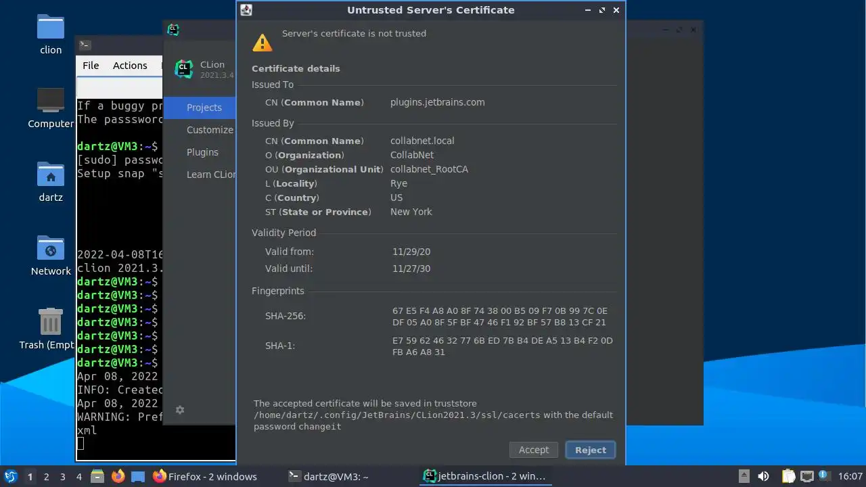
Task: Click the 16:07 clock in taskbar
Action: (x=850, y=477)
